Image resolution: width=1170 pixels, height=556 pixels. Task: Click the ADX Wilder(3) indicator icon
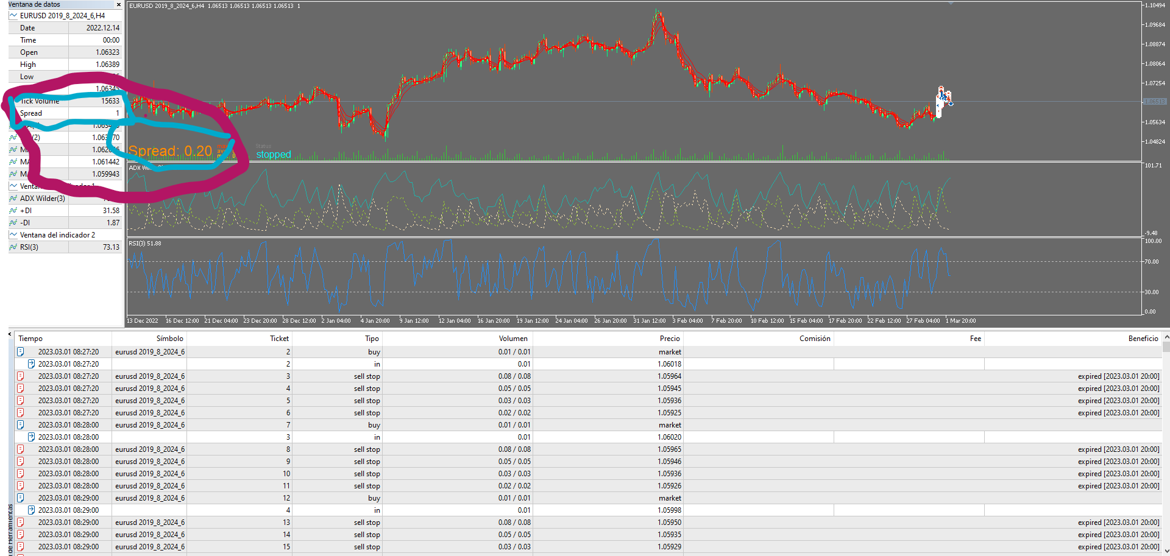click(x=13, y=199)
